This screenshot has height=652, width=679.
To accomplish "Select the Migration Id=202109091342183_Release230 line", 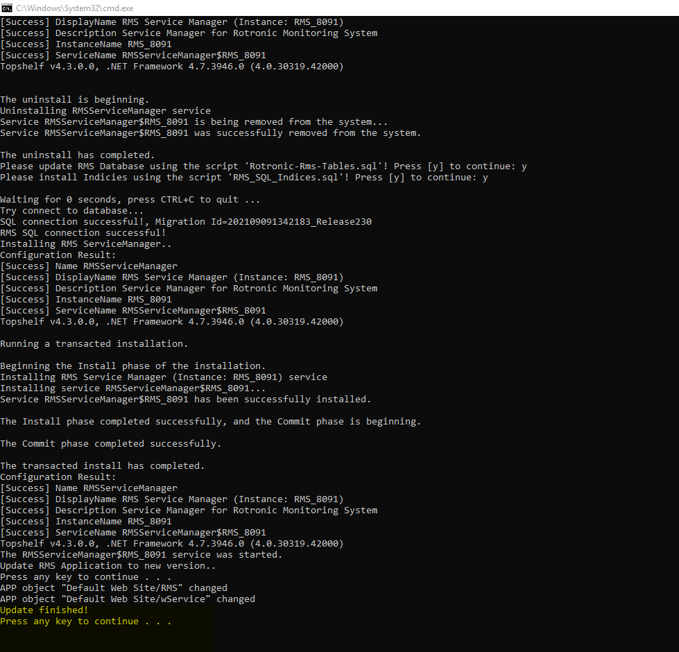I will pyautogui.click(x=186, y=222).
